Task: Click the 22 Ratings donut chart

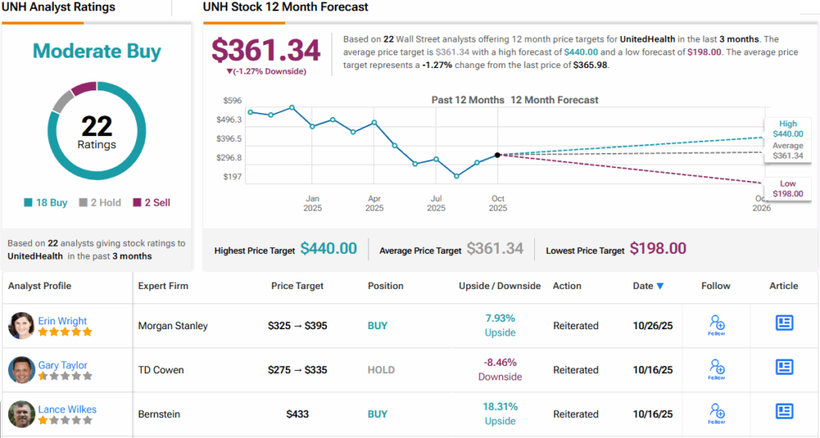Action: pos(97,132)
